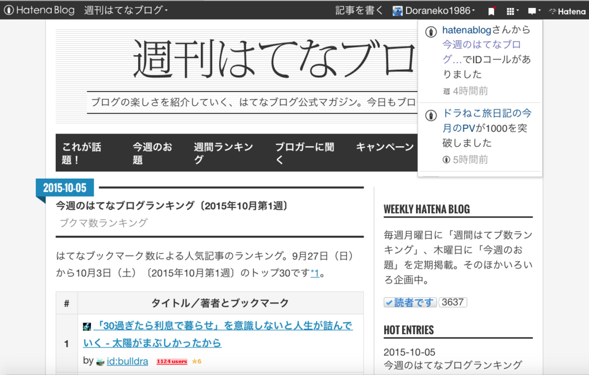
Task: Click the WEEKLY HATENA BLOG sidebar heading
Action: [x=427, y=209]
